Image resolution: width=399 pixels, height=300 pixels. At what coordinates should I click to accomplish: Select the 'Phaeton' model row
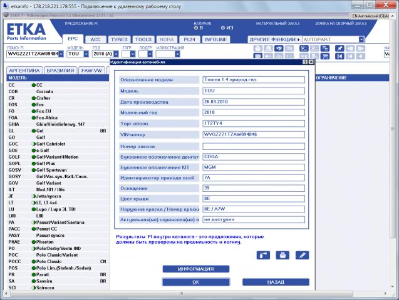click(58, 242)
